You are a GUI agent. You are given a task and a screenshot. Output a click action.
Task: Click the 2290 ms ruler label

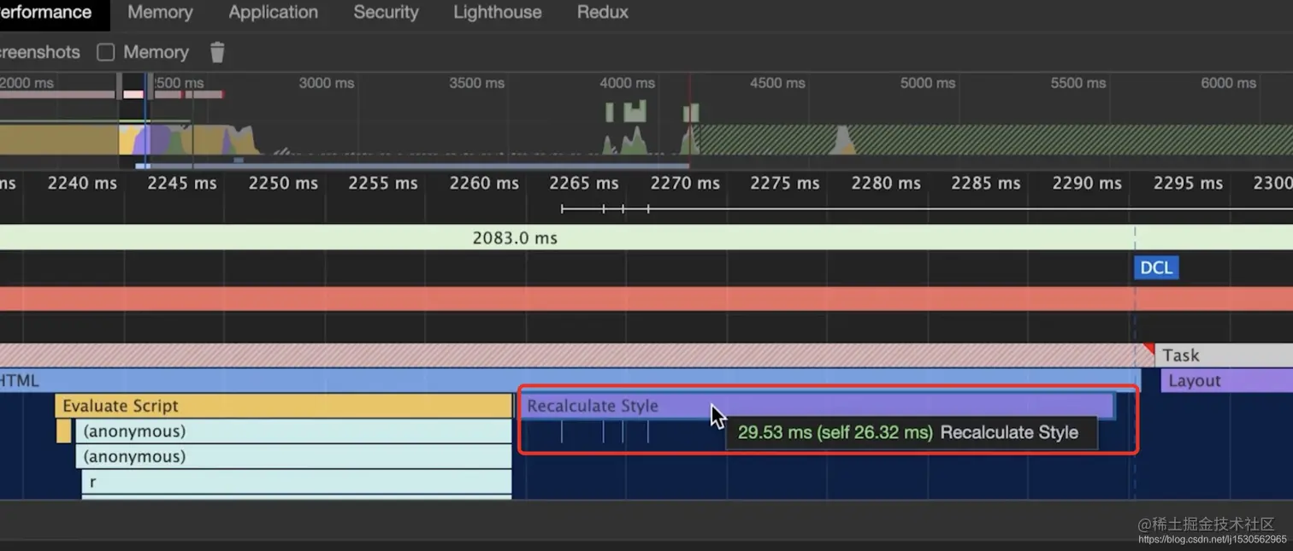1086,184
